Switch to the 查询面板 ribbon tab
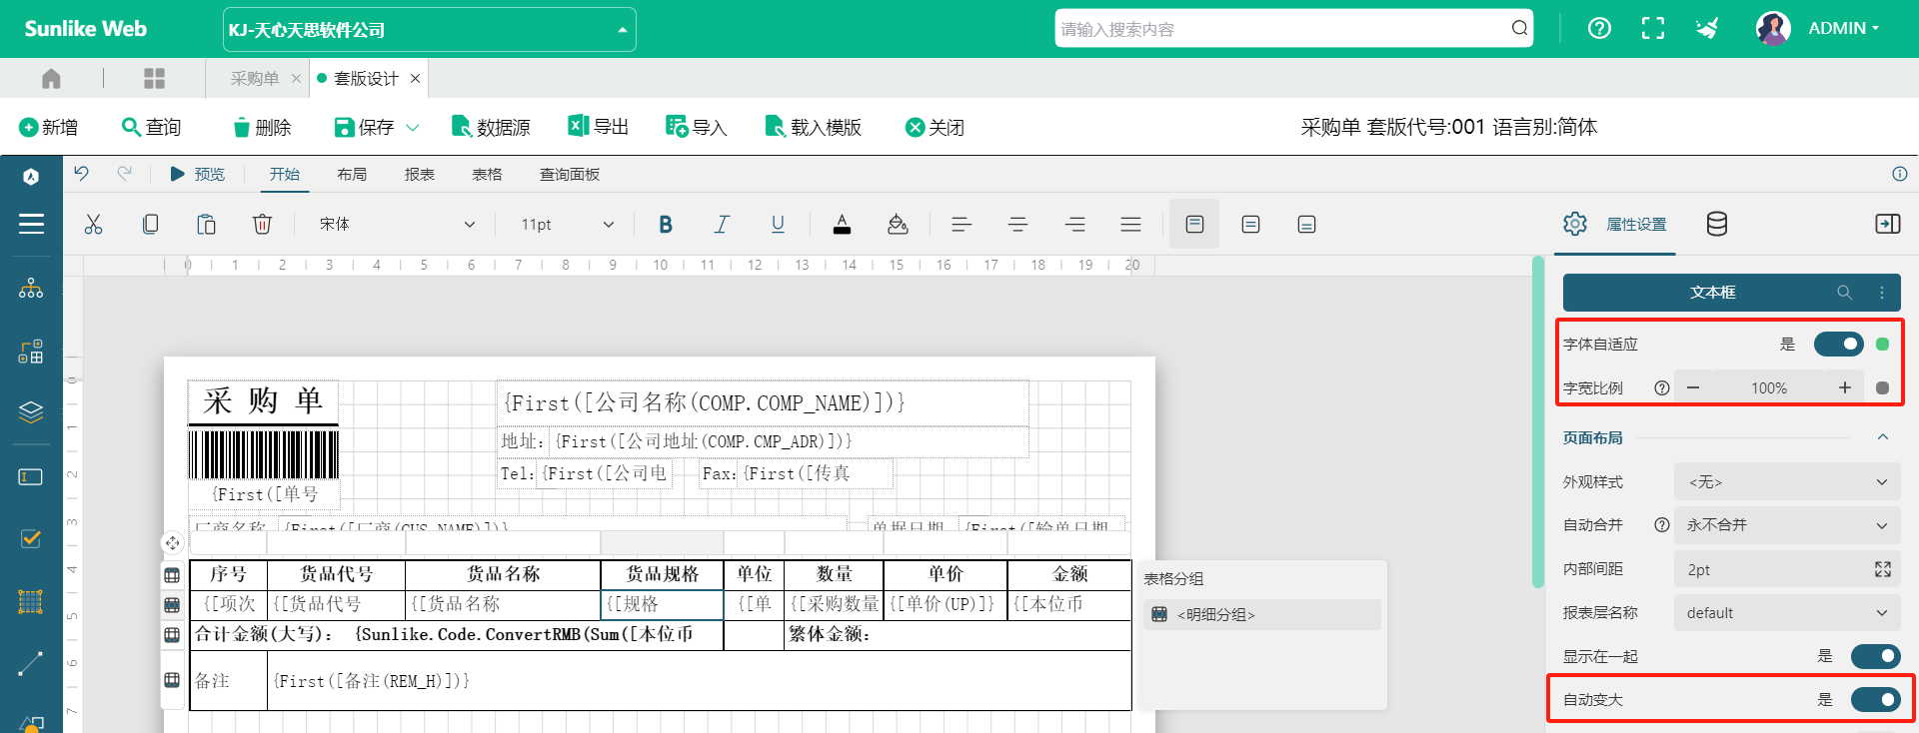The height and width of the screenshot is (733, 1919). coord(570,174)
